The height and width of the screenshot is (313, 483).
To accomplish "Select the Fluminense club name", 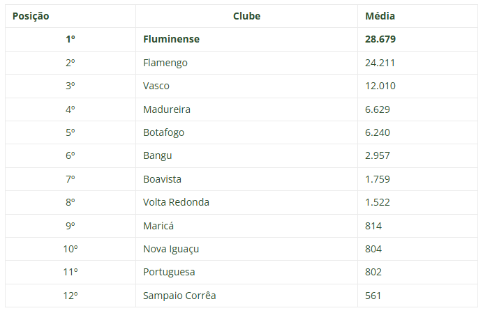I will pyautogui.click(x=171, y=39).
